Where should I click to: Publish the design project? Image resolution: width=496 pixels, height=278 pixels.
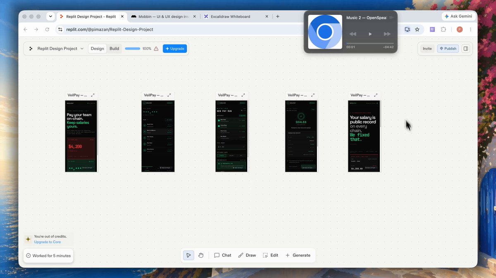click(448, 49)
